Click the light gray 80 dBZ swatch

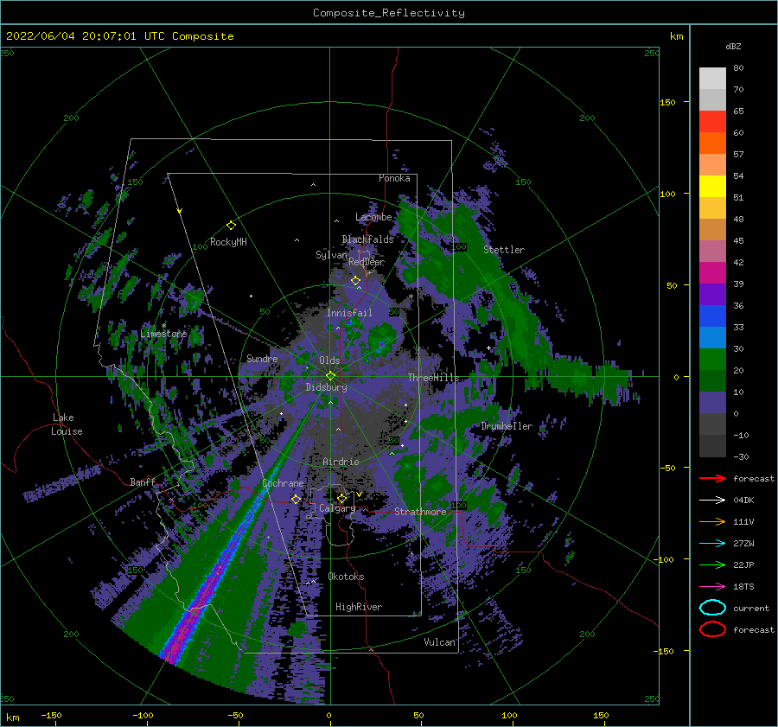click(x=712, y=78)
